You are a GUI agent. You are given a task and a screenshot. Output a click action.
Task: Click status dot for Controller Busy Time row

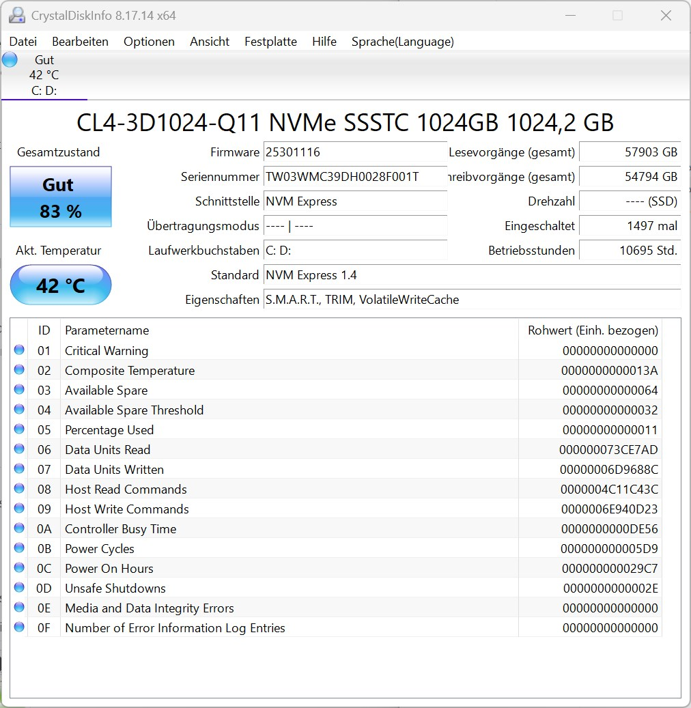click(19, 528)
